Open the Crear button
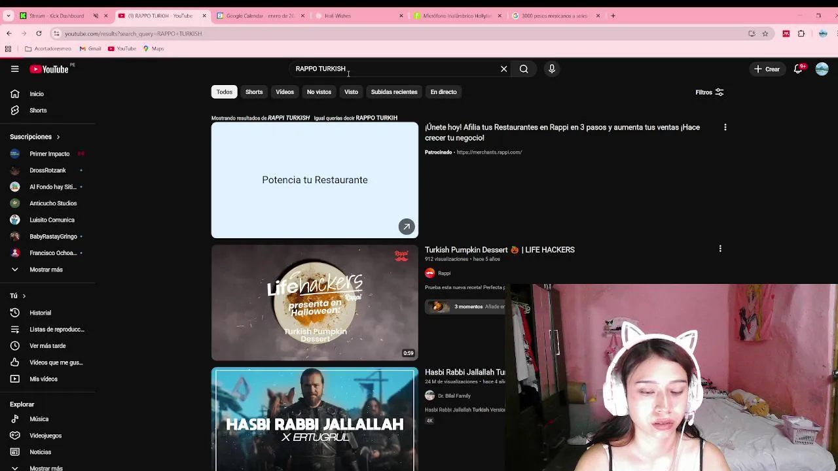The height and width of the screenshot is (471, 838). 767,69
